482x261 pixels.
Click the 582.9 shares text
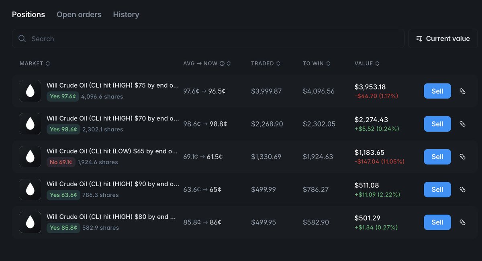tap(100, 228)
